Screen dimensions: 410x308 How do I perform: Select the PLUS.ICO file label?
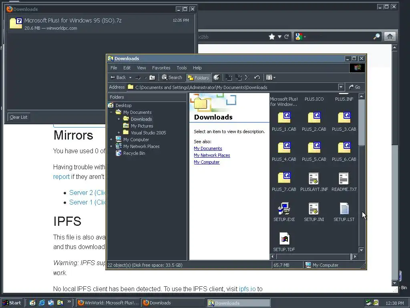(314, 99)
